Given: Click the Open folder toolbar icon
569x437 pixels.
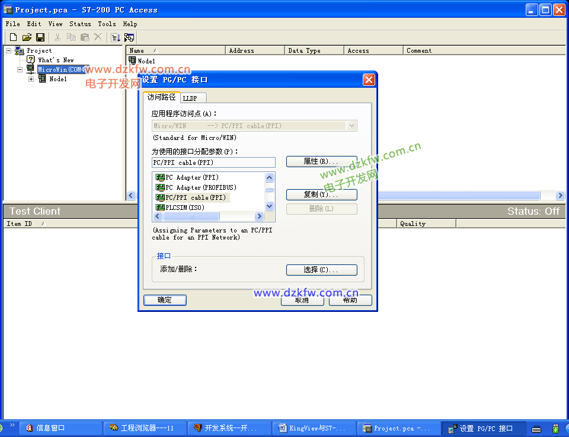Looking at the screenshot, I should (27, 37).
